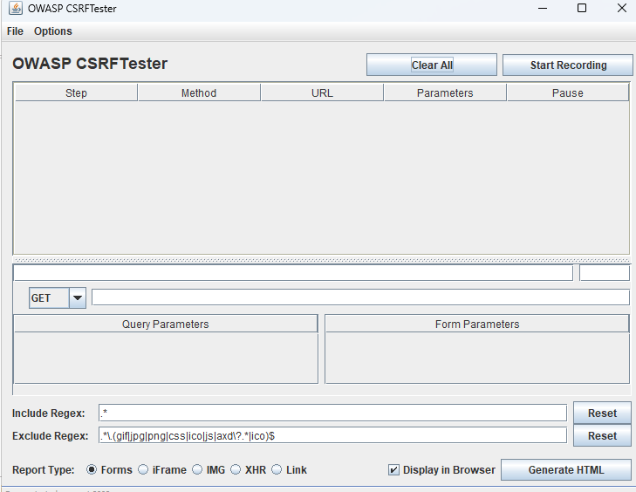Click the Java app icon in title bar
This screenshot has height=492, width=636.
tap(16, 8)
